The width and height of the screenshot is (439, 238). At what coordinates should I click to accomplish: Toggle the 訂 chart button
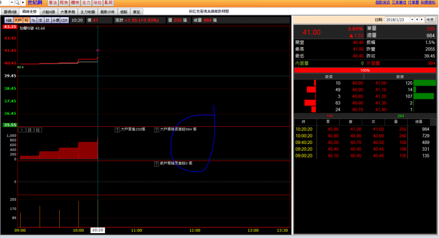click(48, 20)
